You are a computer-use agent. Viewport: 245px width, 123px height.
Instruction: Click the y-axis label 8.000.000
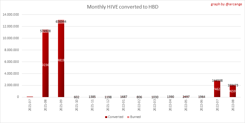point(11,50)
